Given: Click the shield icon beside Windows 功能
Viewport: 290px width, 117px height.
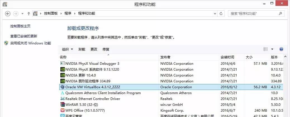Looking at the screenshot, I should tap(6, 43).
